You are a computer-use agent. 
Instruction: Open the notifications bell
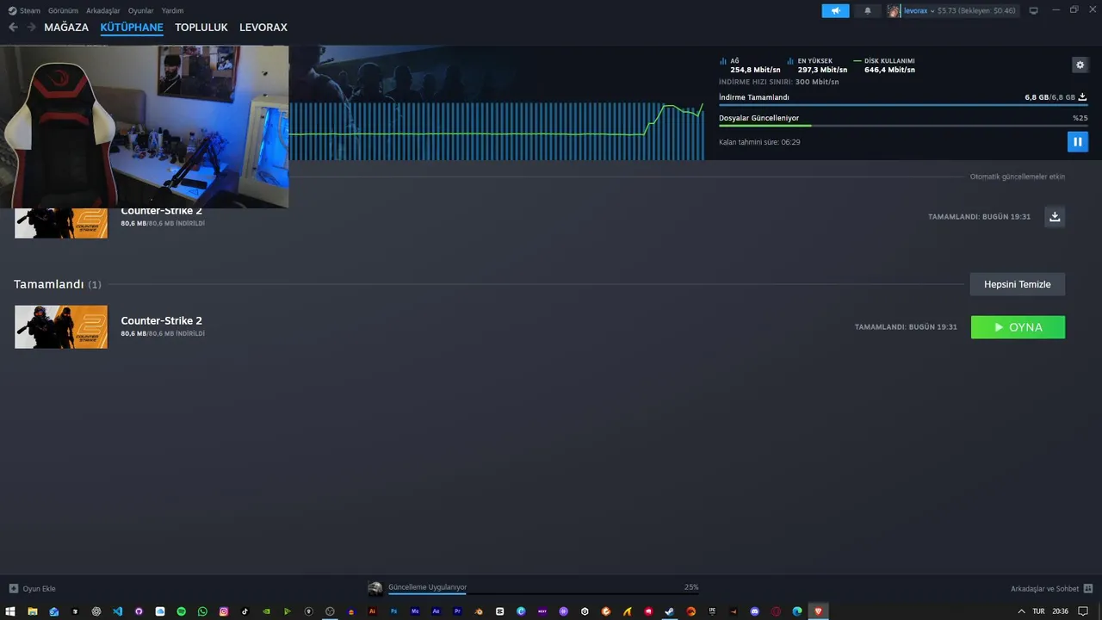[868, 10]
